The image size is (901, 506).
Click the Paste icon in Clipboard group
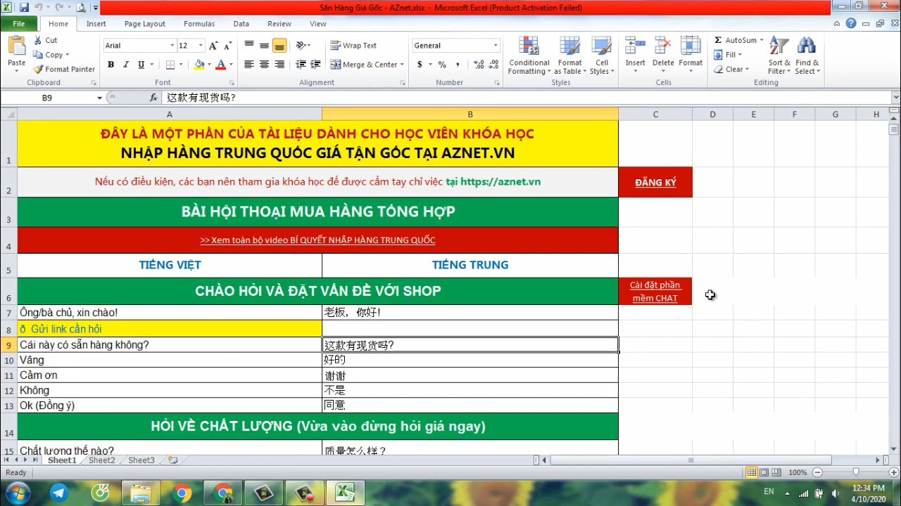16,46
